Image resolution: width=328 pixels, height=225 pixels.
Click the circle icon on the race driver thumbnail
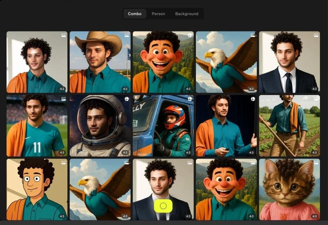tap(190, 99)
